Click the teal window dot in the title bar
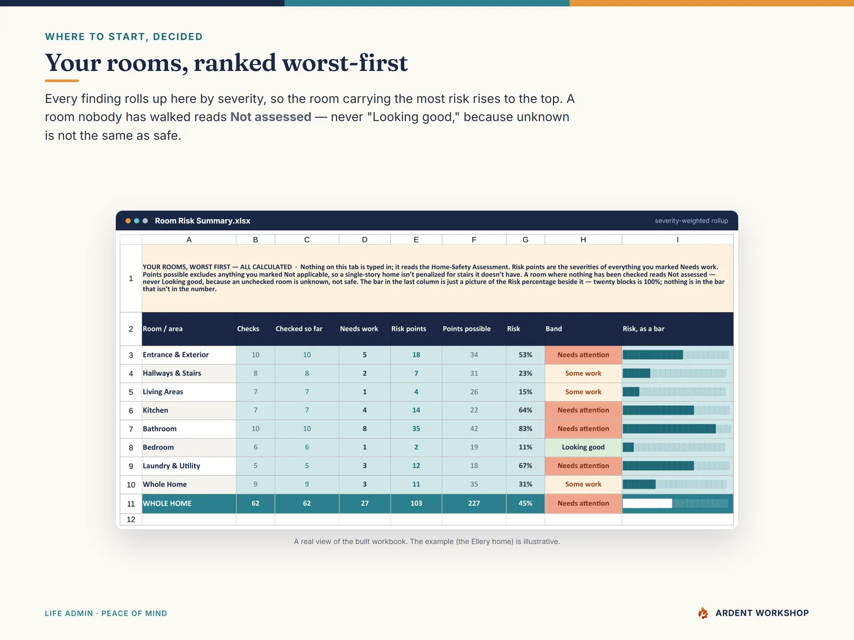Viewport: 854px width, 640px height. point(137,221)
